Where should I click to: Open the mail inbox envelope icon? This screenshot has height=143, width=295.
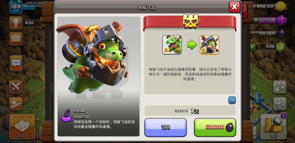pos(16,39)
